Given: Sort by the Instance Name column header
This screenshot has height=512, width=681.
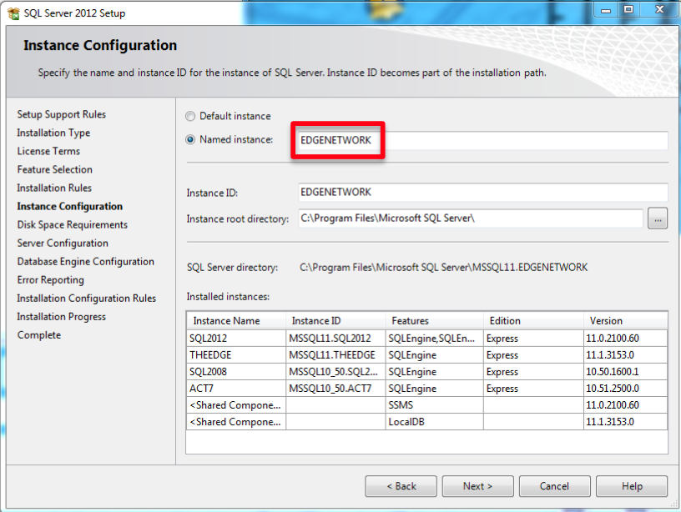Looking at the screenshot, I should (236, 321).
